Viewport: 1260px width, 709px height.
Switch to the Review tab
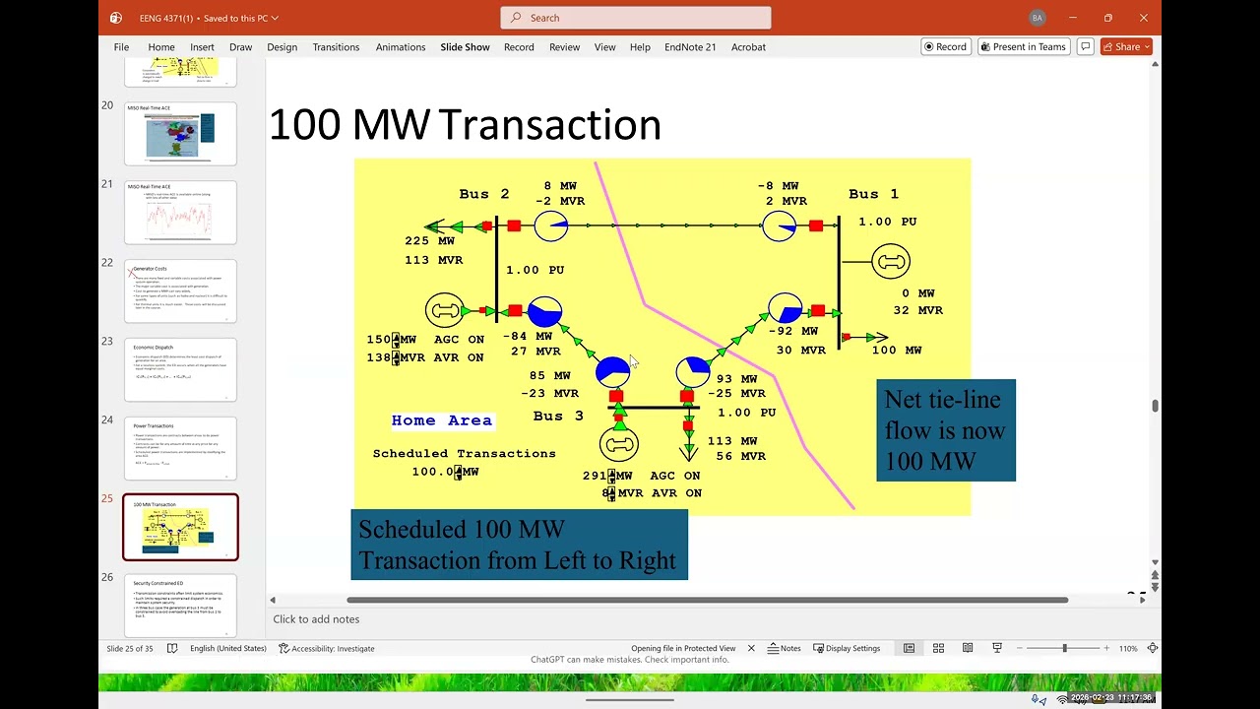(564, 47)
